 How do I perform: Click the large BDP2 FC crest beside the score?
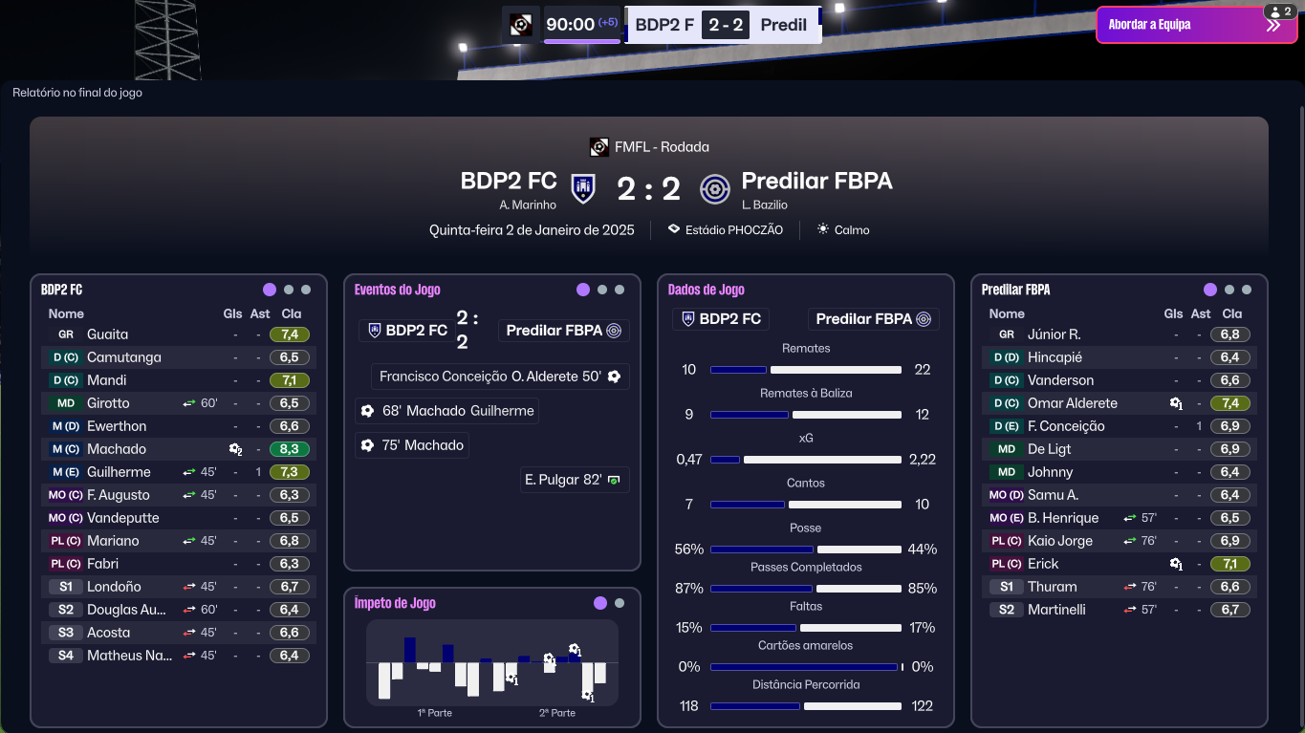(583, 188)
